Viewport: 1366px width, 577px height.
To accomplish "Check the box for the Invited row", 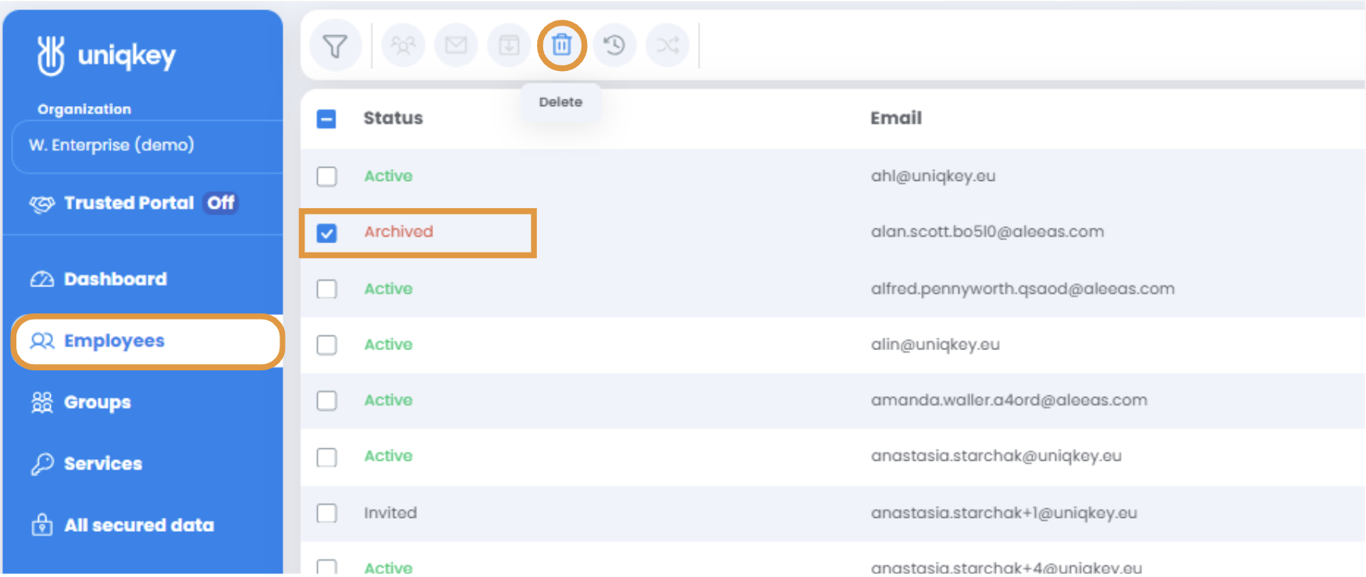I will 326,513.
